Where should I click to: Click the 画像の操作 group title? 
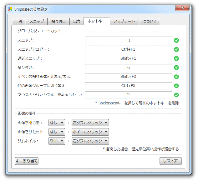(x=26, y=113)
